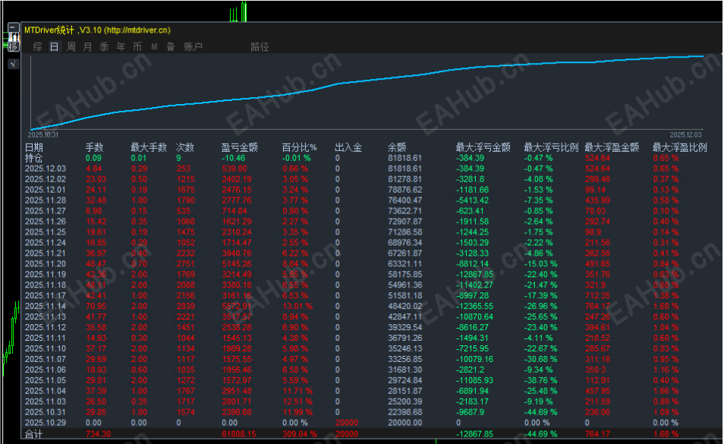Select the 2025.12.03 date row
The height and width of the screenshot is (444, 724).
(x=46, y=168)
